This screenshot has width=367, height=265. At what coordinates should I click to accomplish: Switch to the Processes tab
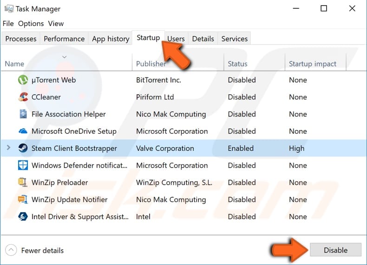21,39
